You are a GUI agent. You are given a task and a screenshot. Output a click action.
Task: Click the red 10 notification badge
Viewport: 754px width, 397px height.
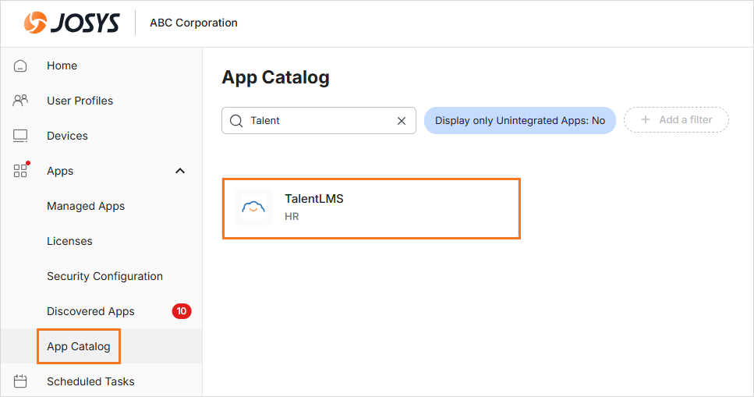(182, 311)
